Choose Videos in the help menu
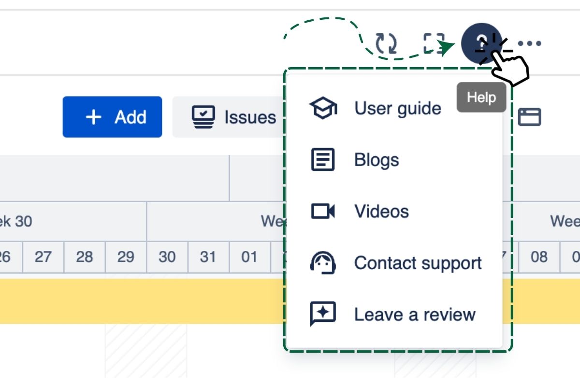Image resolution: width=580 pixels, height=386 pixels. [x=381, y=211]
